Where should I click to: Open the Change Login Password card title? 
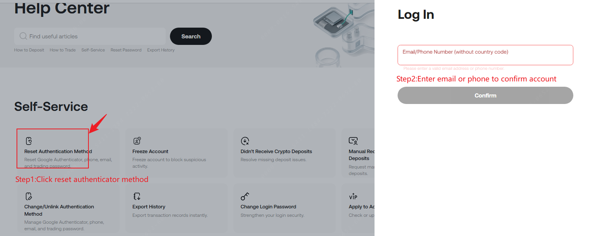[x=268, y=207]
